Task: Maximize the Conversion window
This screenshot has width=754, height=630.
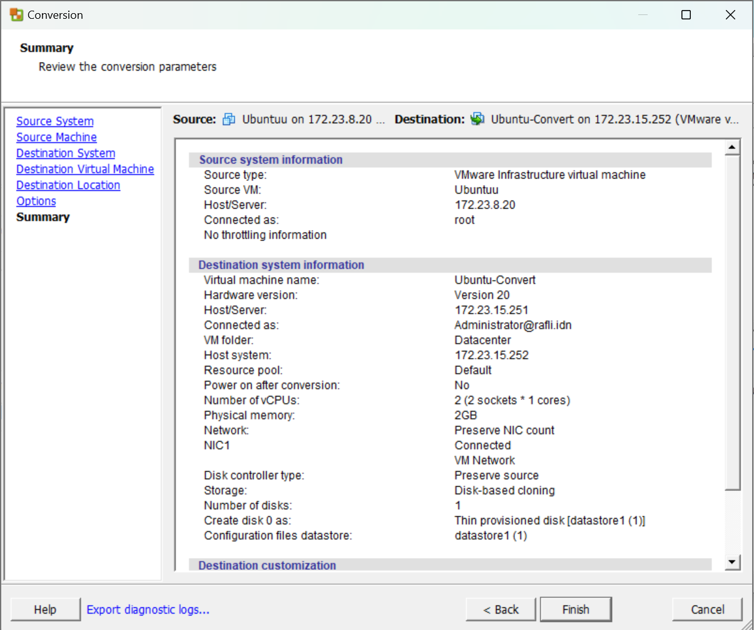Action: [686, 14]
